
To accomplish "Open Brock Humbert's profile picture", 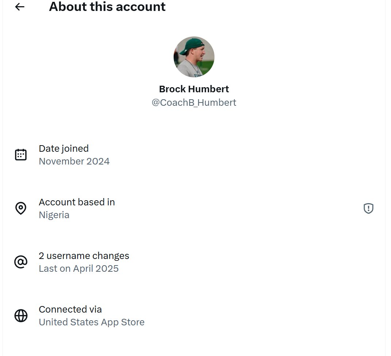I will coord(194,57).
